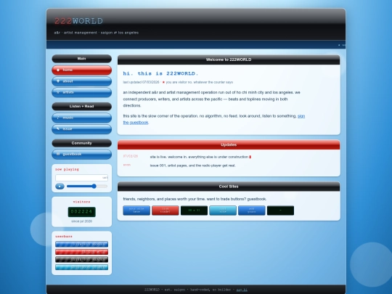Click the 'since jul 2026' text
The width and height of the screenshot is (392, 294).
coord(82,221)
